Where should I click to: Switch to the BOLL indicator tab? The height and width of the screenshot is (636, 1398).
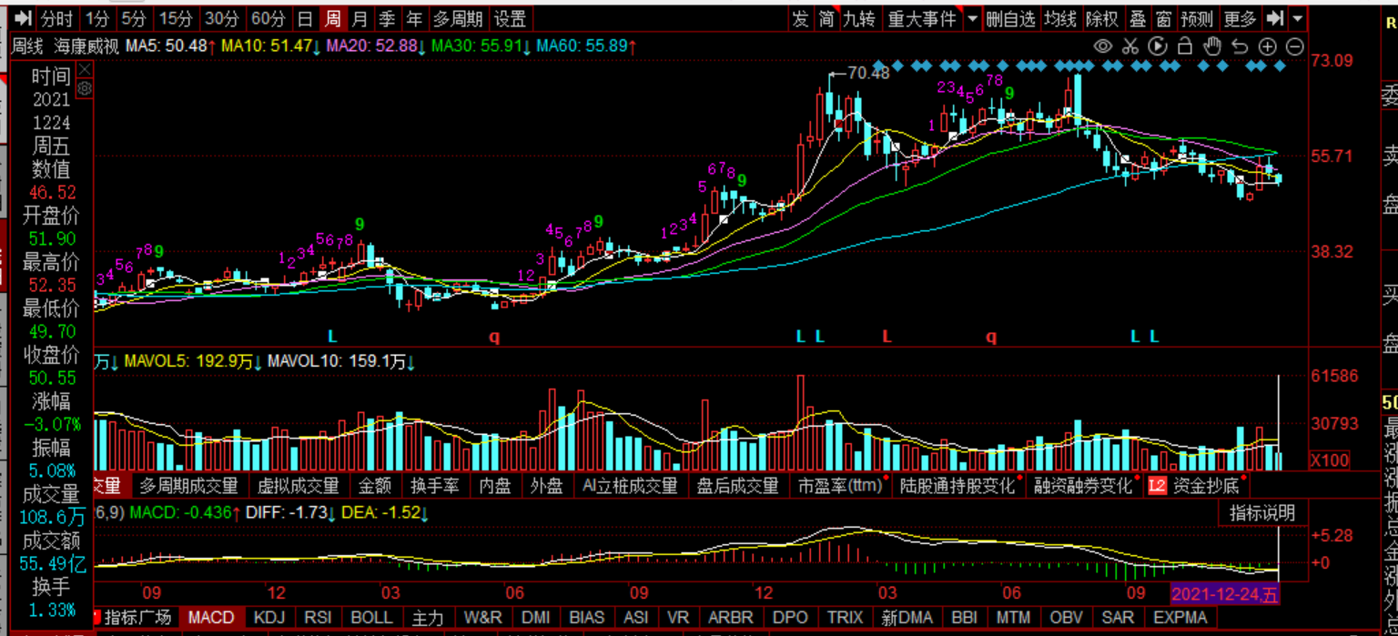tap(371, 618)
